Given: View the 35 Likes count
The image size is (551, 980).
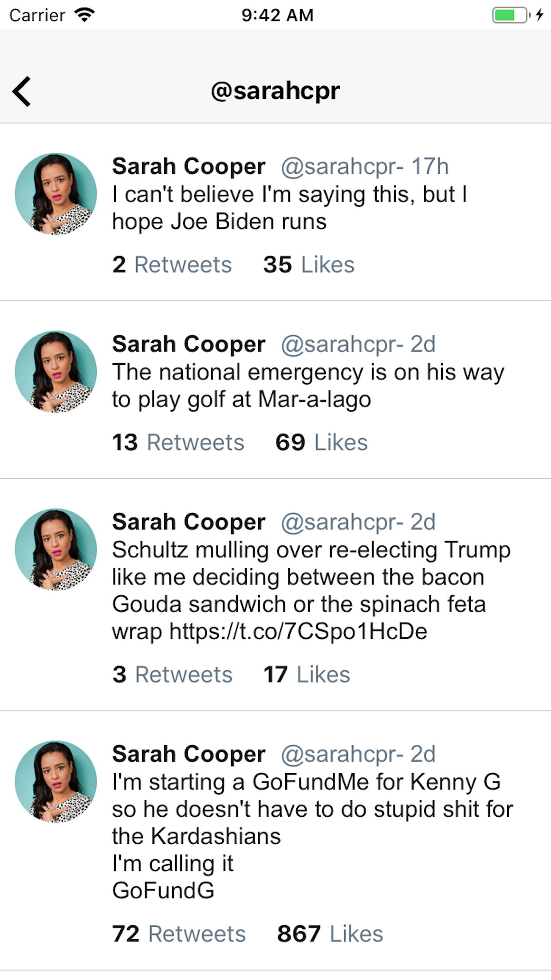Looking at the screenshot, I should click(x=309, y=265).
